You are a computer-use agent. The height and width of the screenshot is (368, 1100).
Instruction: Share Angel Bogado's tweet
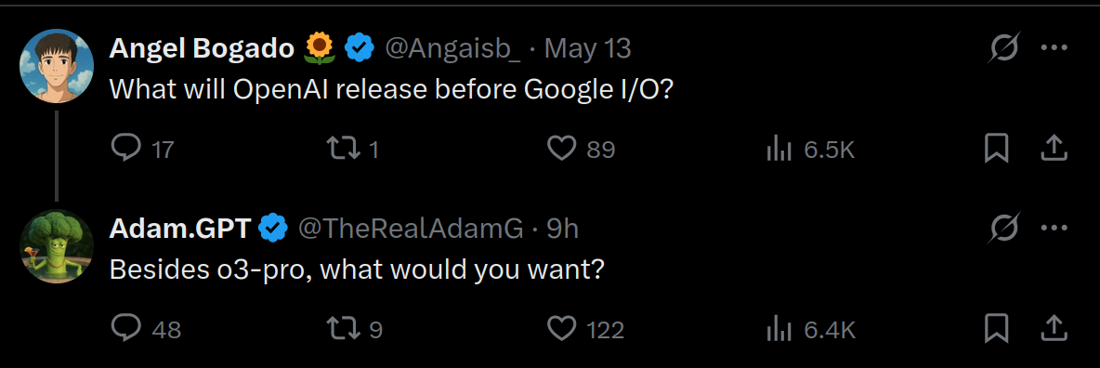click(x=1053, y=148)
